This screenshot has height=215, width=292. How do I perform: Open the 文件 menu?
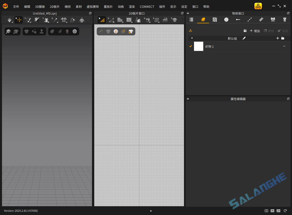coord(16,7)
